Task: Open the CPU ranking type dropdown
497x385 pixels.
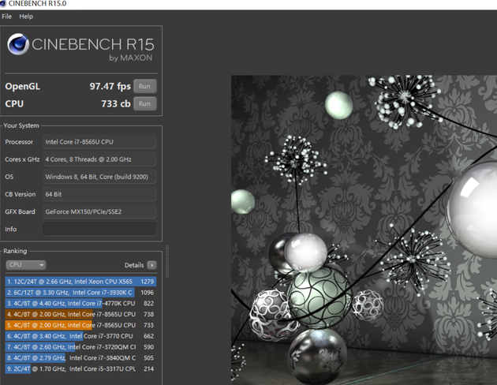Action: point(26,265)
